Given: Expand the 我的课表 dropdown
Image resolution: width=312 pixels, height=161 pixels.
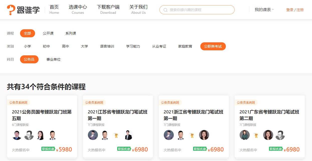Looking at the screenshot, I should pos(263,9).
